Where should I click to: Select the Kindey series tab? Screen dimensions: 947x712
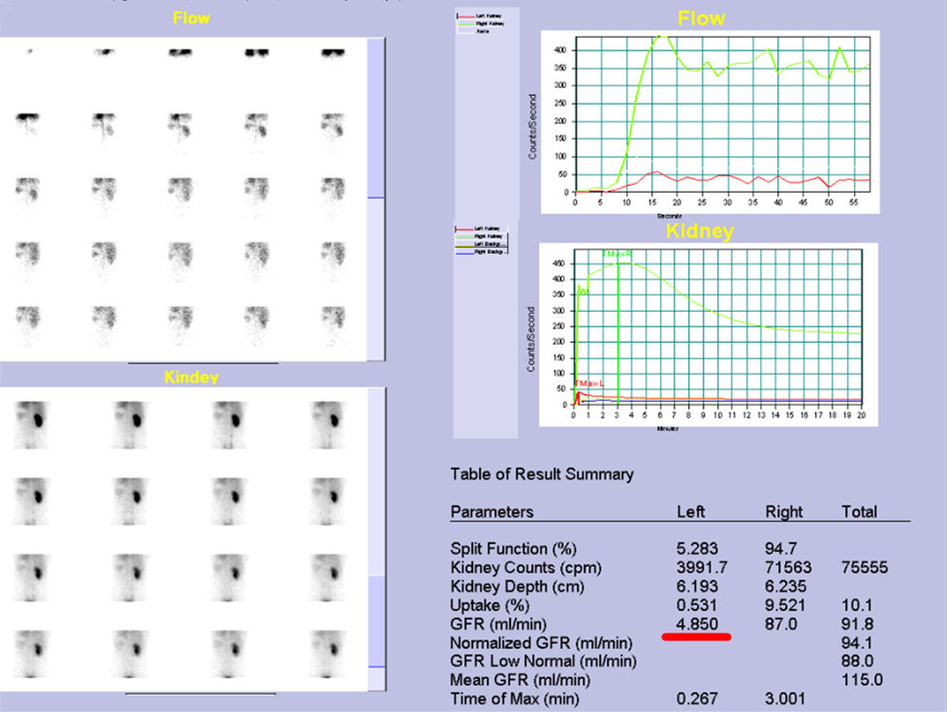click(190, 377)
